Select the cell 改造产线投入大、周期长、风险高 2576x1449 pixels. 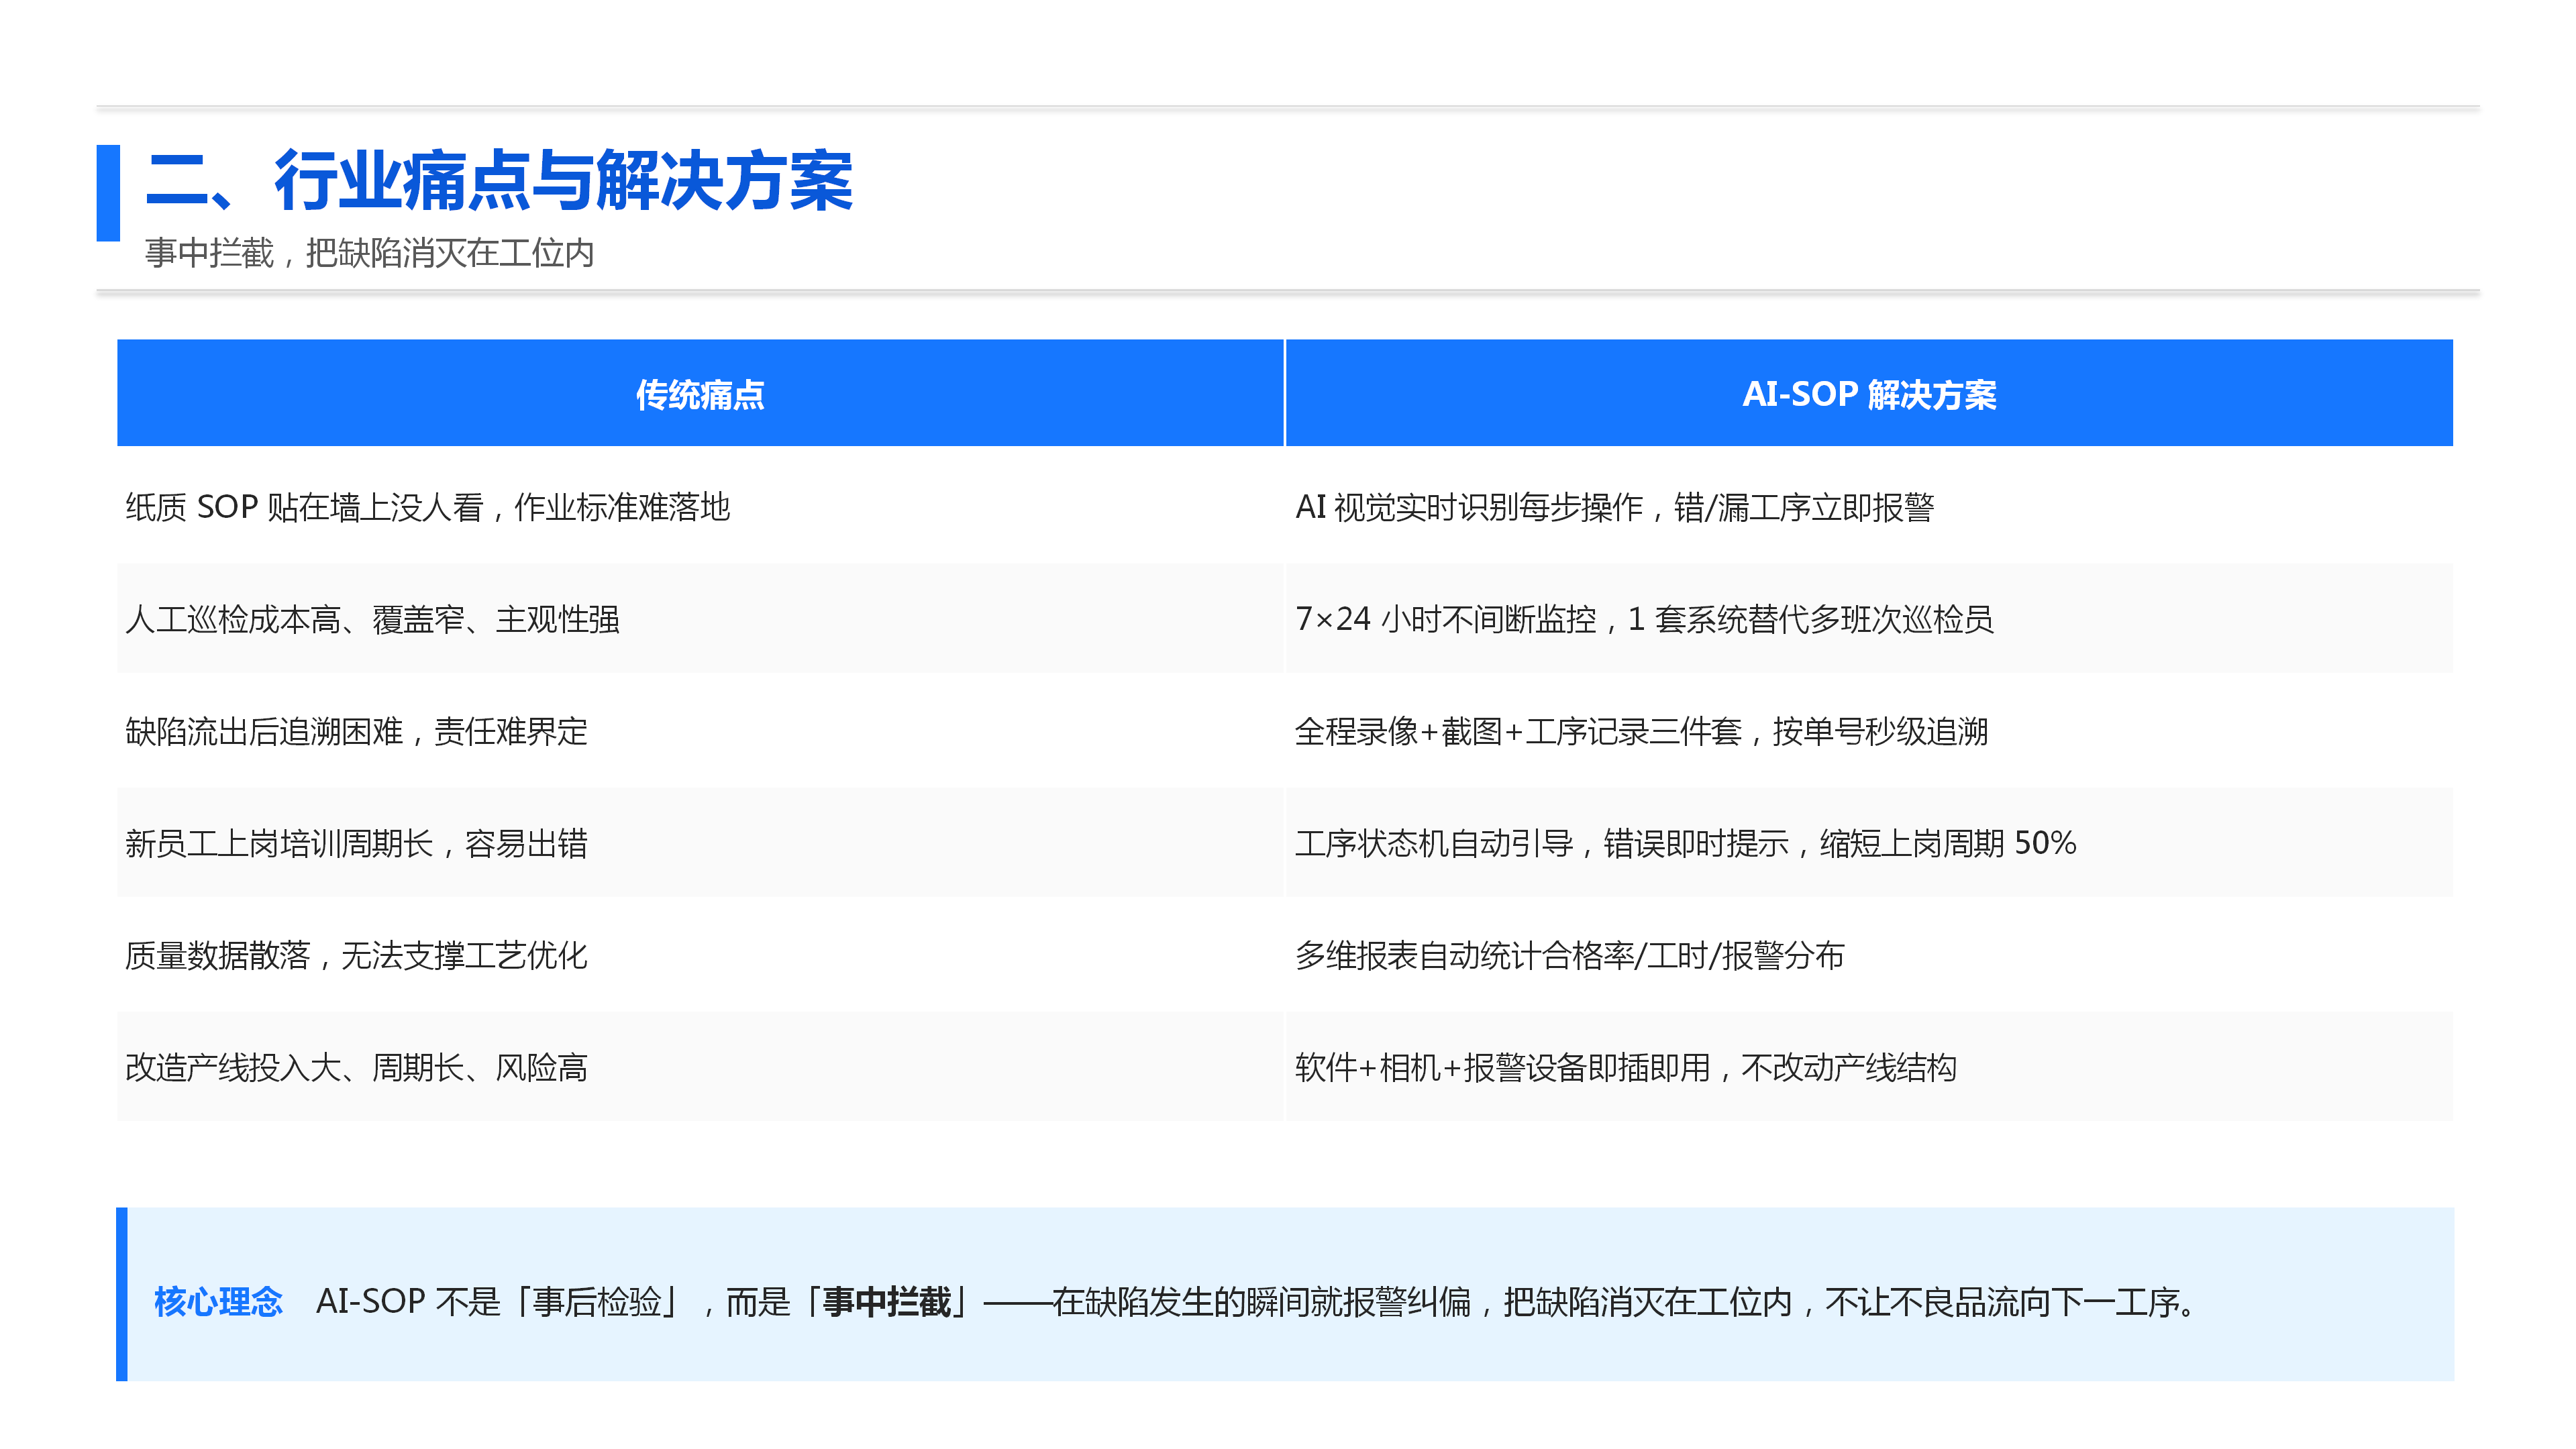700,1067
